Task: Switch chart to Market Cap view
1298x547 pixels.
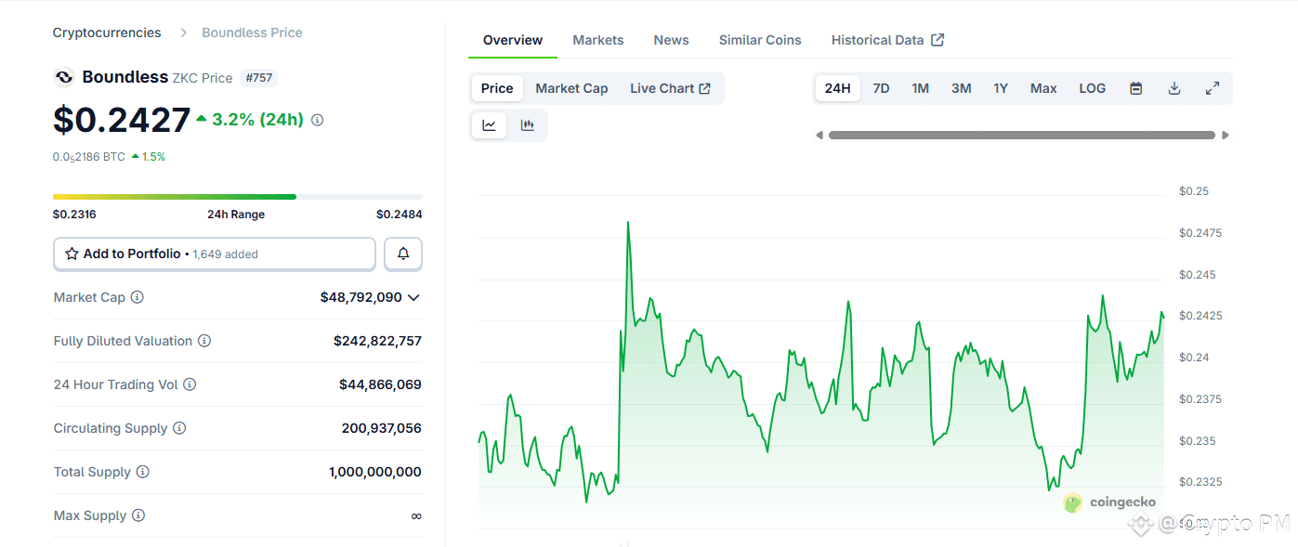Action: (571, 88)
